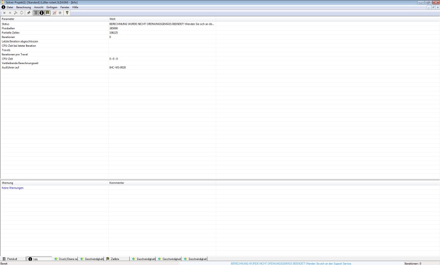
Task: Click the computer name IHC-WS-0020
Action: tap(118, 68)
